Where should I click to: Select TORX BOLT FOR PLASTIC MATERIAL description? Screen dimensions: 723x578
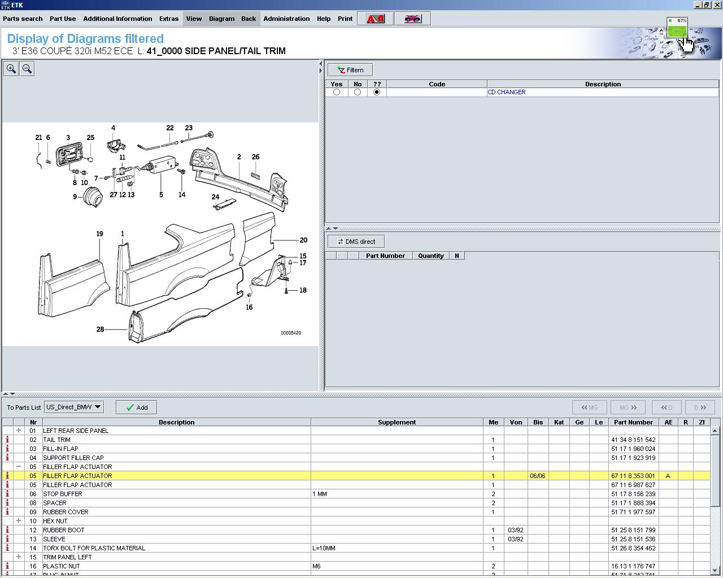point(94,548)
